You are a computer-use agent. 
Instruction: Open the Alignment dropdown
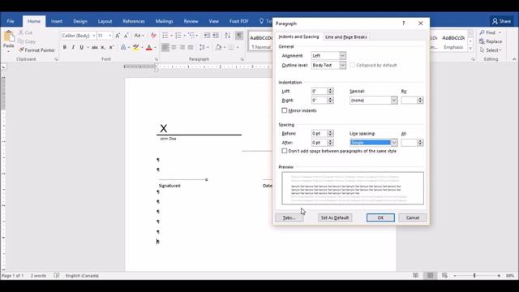coord(342,56)
